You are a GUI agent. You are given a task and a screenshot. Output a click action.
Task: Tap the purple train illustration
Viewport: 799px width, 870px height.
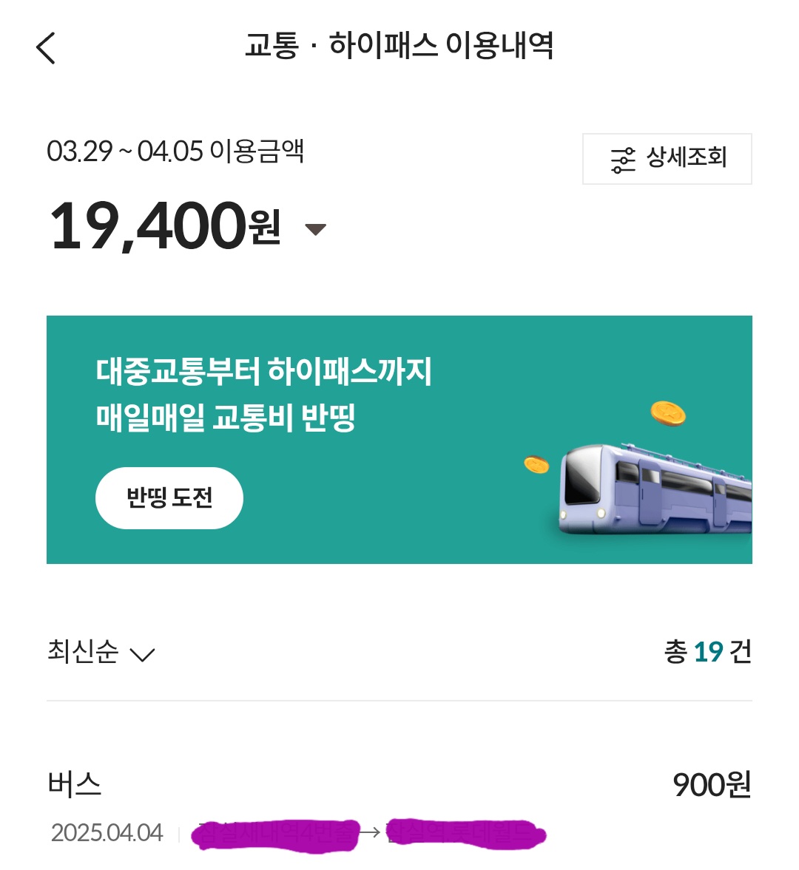click(655, 488)
